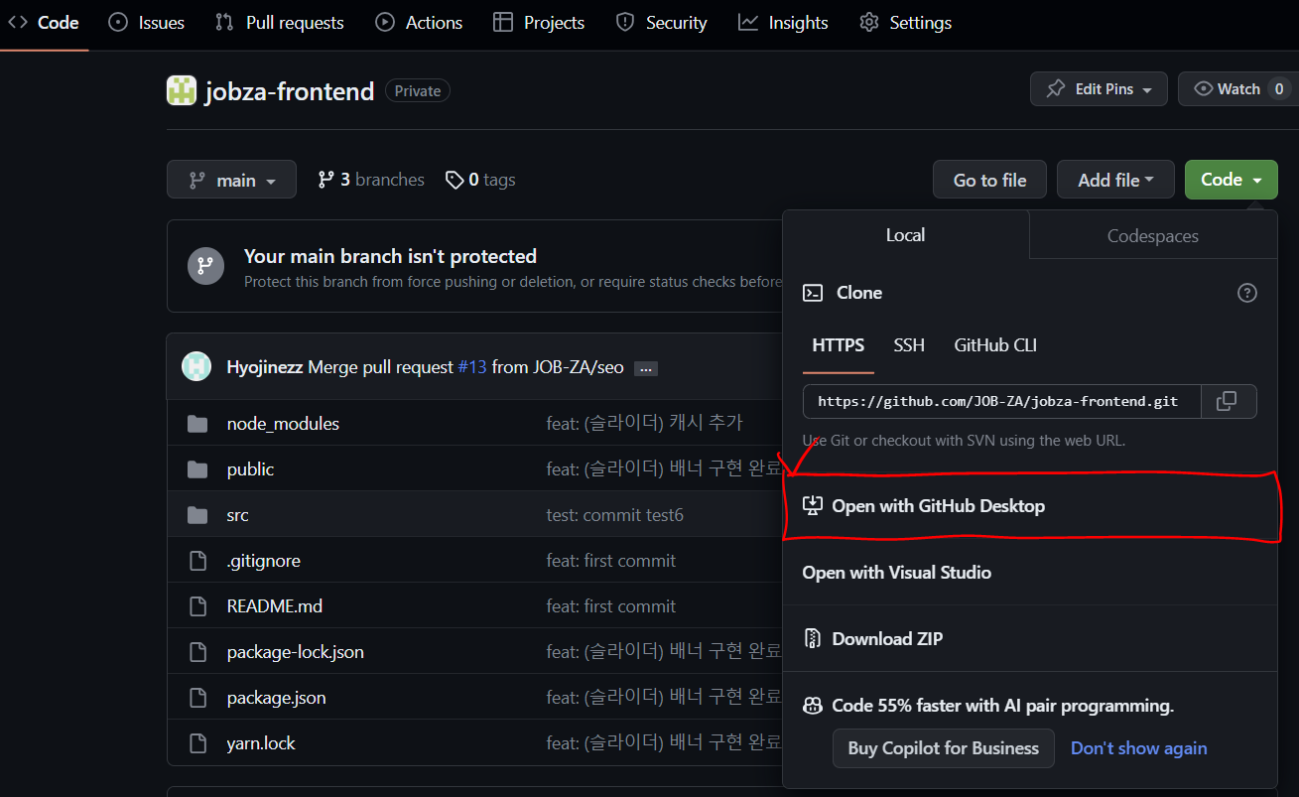Click the Hyojinezz author name
Image resolution: width=1299 pixels, height=797 pixels.
point(265,367)
